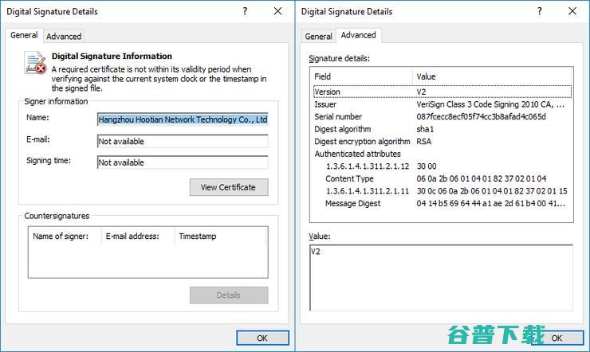Click the E-mail address column header
The image size is (590, 352).
[138, 237]
